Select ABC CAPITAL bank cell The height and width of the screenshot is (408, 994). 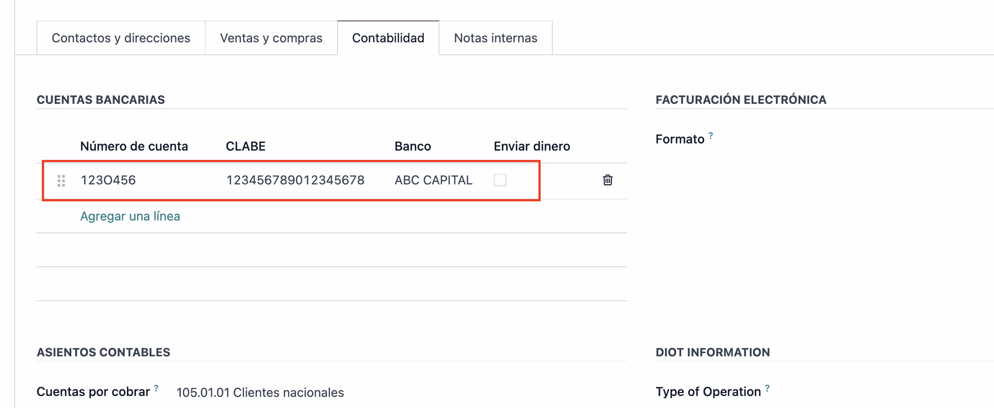(x=433, y=180)
